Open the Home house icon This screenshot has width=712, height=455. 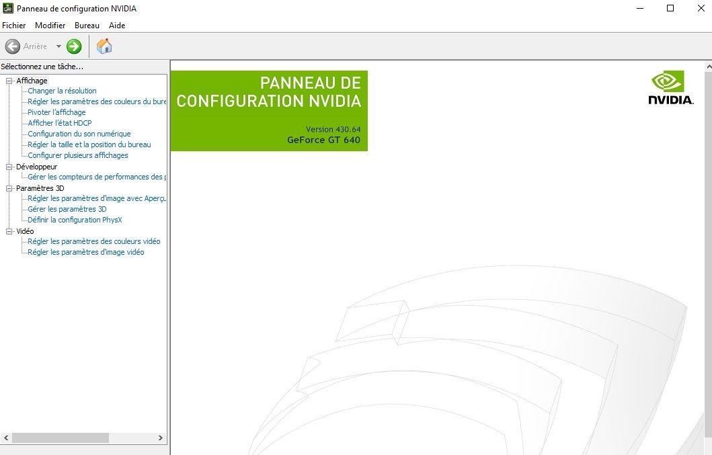pos(104,46)
